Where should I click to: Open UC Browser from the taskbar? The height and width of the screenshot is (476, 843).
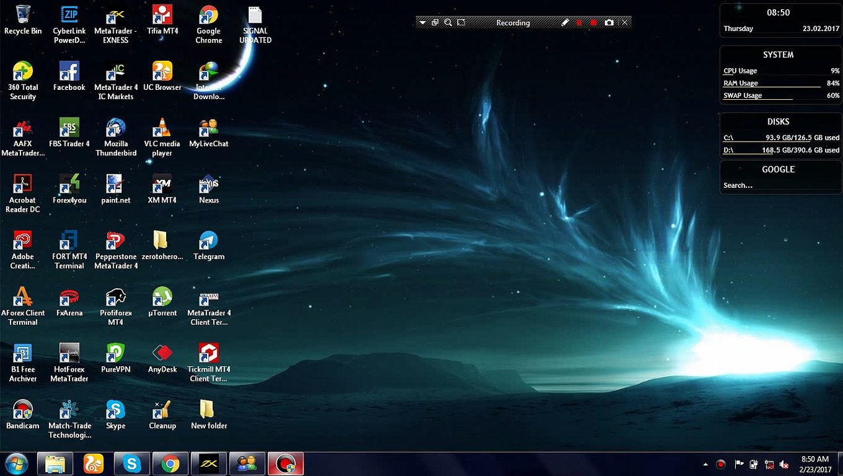tap(93, 464)
